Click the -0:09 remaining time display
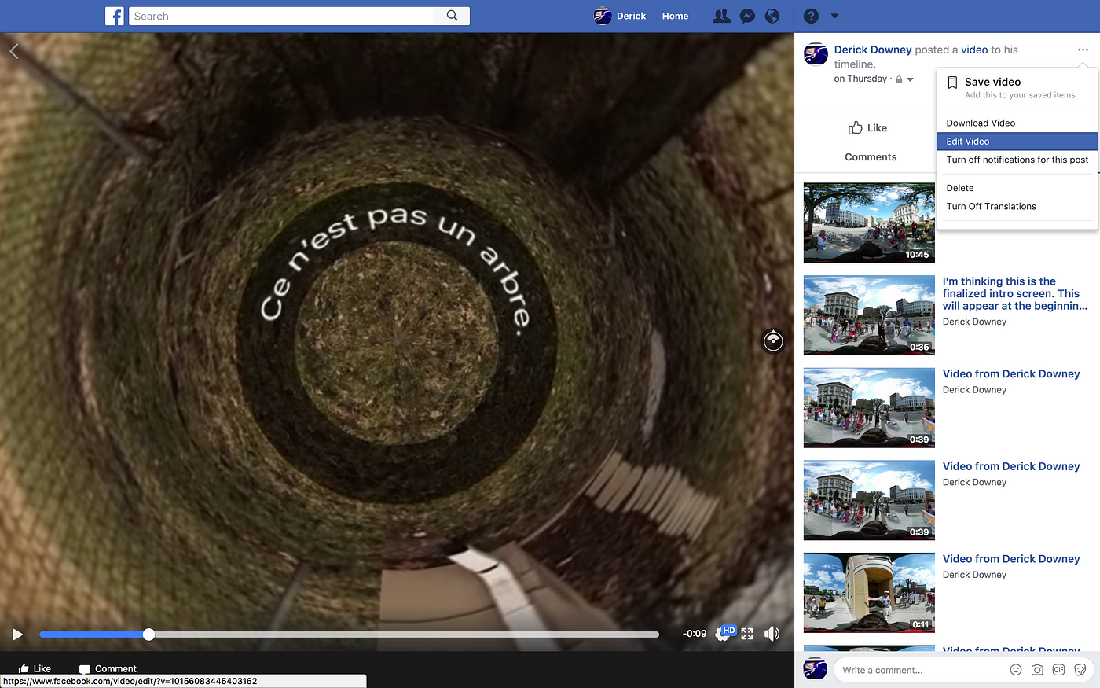 (695, 634)
